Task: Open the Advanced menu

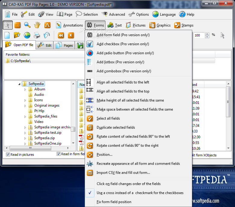Action: [x=113, y=14]
